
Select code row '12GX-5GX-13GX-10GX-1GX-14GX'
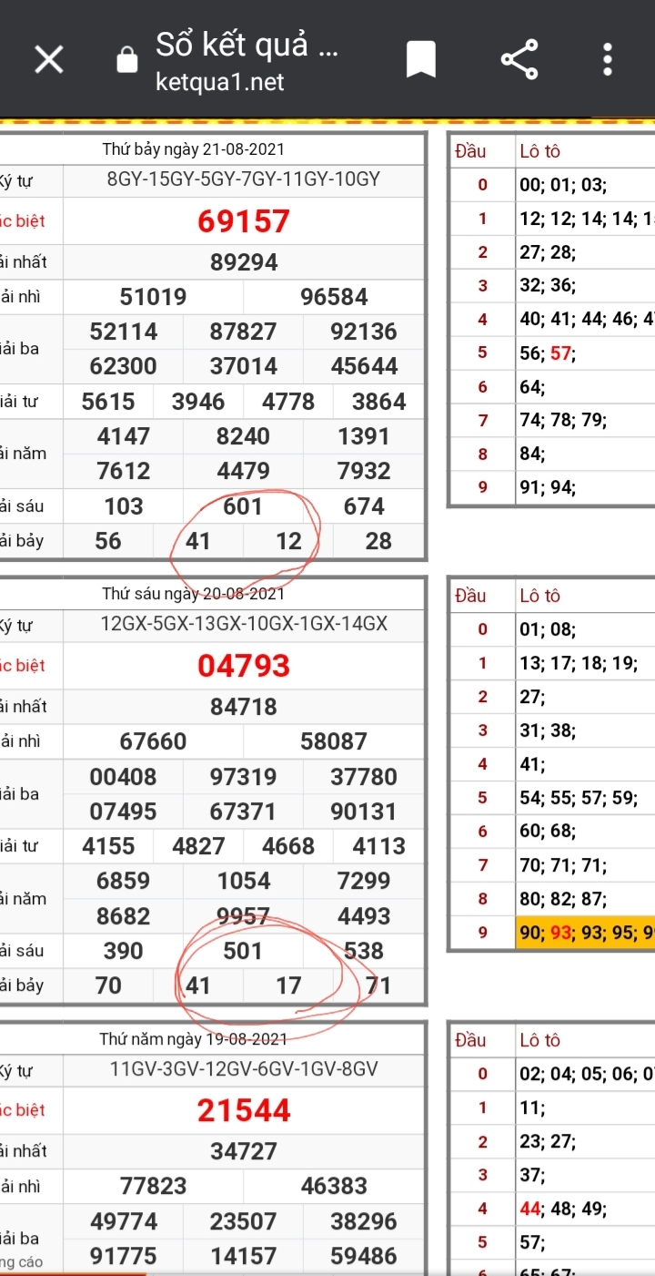click(x=244, y=624)
